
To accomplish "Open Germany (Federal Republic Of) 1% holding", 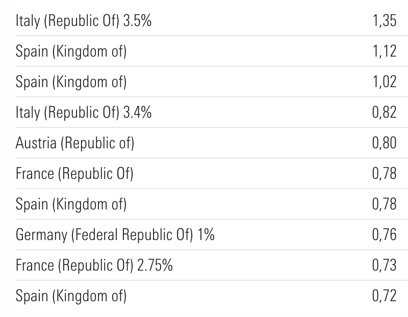I will [115, 235].
